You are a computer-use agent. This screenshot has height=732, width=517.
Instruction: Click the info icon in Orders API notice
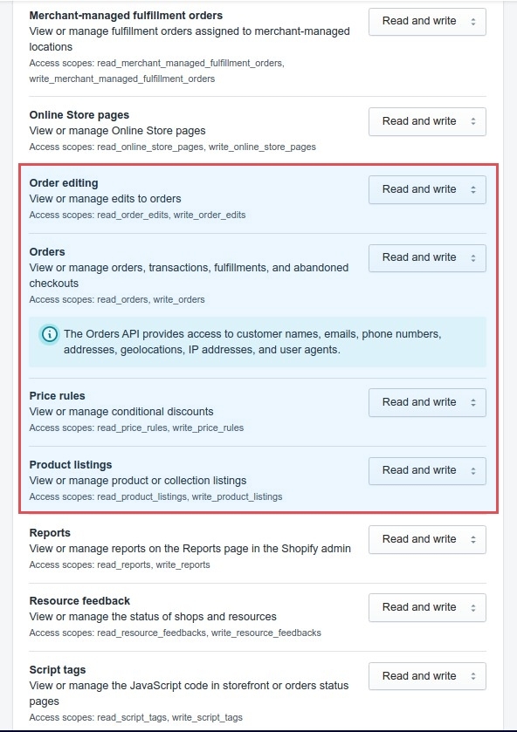pyautogui.click(x=50, y=334)
